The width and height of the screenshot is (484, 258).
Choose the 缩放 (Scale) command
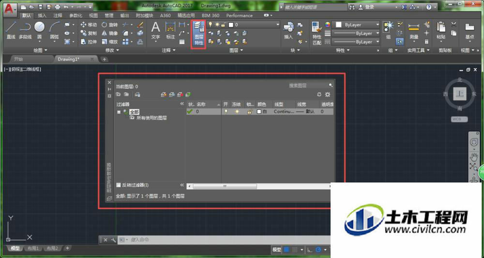[110, 42]
